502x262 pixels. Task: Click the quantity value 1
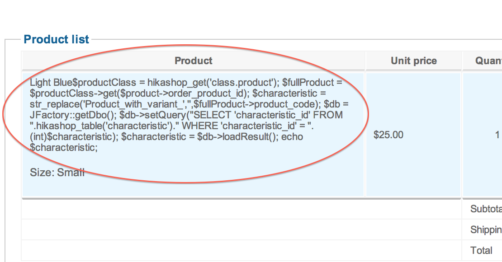coord(497,135)
